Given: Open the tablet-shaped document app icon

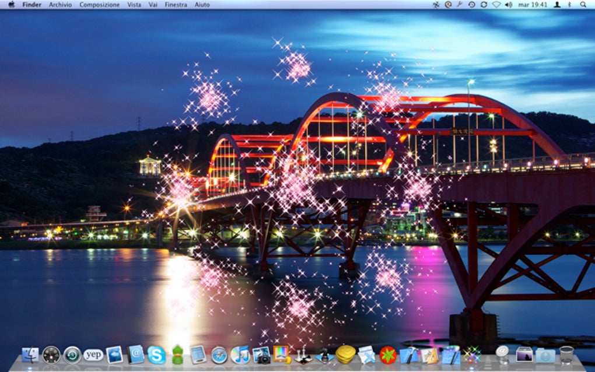Looking at the screenshot, I should 198,355.
